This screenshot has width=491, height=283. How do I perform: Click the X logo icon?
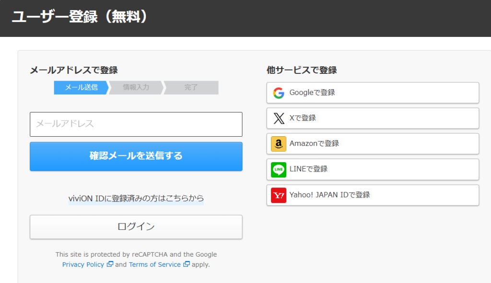point(279,118)
